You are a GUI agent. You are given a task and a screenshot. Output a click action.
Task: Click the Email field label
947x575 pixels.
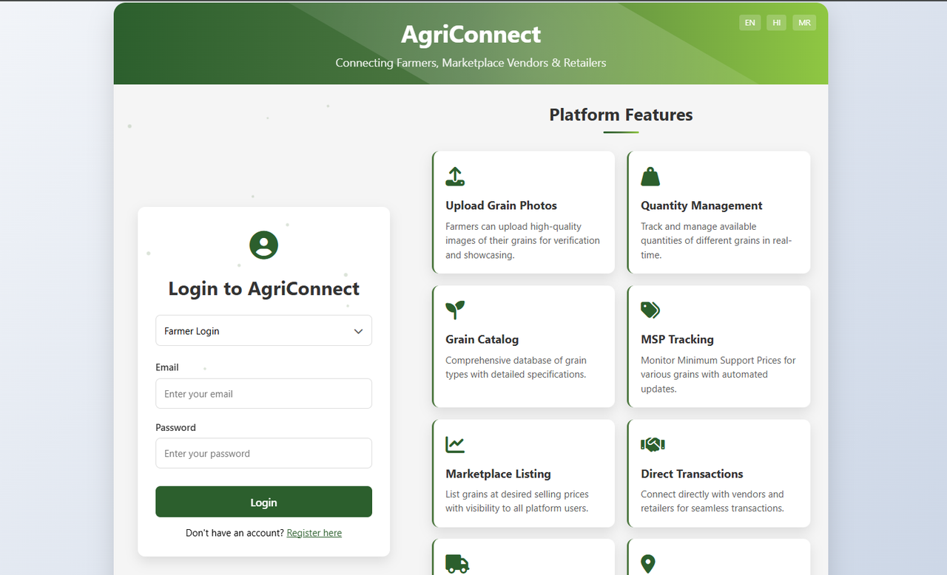coord(167,367)
